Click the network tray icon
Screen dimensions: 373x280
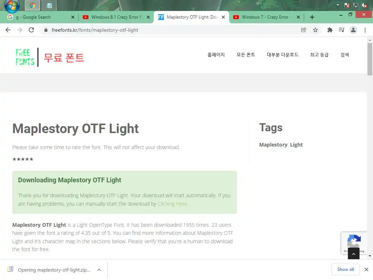coord(356,5)
